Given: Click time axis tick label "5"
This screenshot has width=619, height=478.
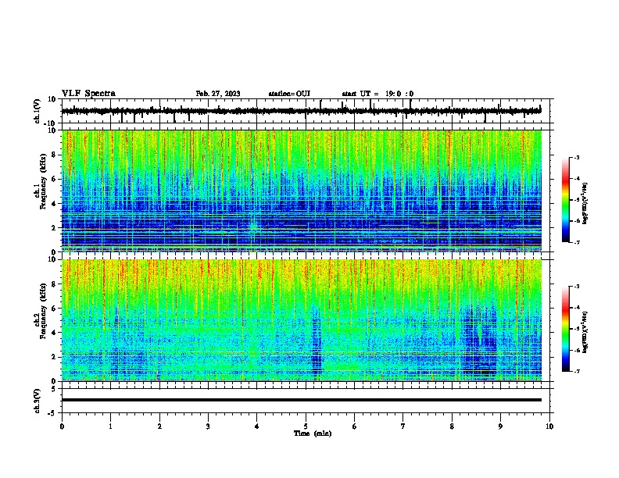Looking at the screenshot, I should click(306, 426).
